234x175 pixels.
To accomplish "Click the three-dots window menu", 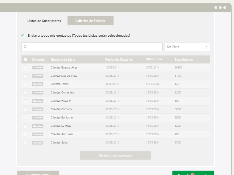I will (x=220, y=8).
